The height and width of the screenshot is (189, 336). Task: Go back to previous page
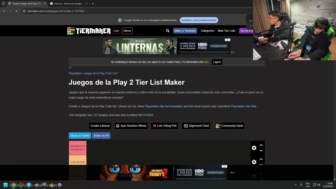pos(4,11)
